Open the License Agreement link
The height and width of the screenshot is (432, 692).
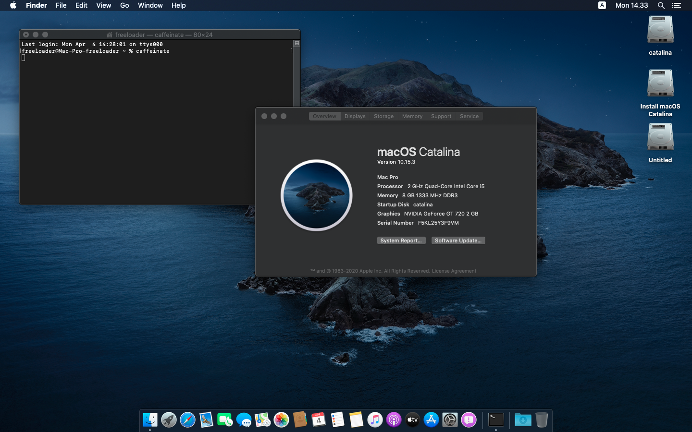coord(454,271)
